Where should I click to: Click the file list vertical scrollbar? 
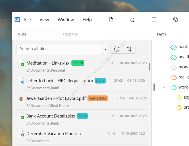click(x=150, y=67)
